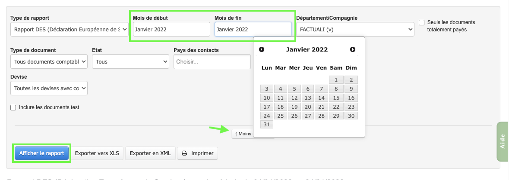
Task: Go to next month in calendar
Action: pos(353,50)
